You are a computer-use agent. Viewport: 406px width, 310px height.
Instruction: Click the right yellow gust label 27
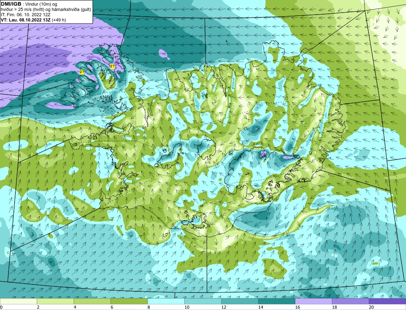pyautogui.click(x=112, y=66)
